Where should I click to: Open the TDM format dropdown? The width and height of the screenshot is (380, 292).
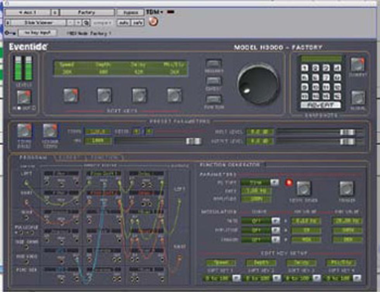(x=155, y=12)
